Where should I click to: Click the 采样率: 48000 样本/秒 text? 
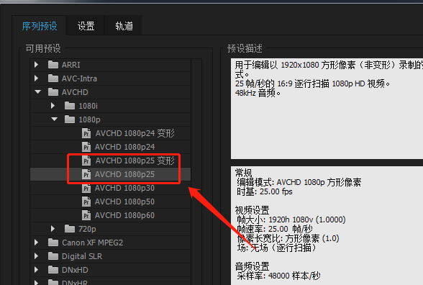coord(278,276)
